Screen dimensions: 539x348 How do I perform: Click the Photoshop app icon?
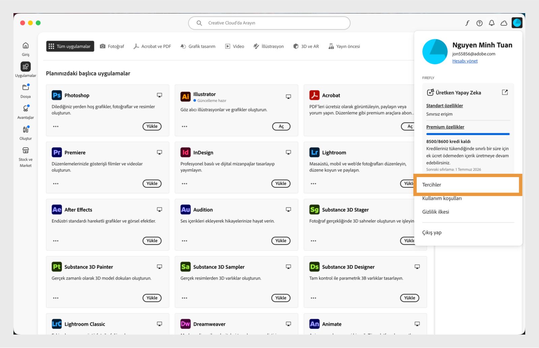(x=57, y=95)
